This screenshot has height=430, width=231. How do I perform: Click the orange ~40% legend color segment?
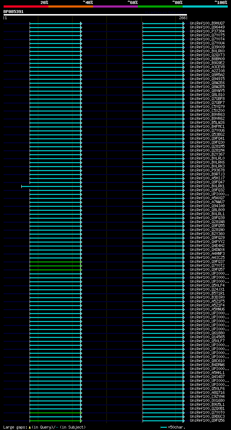(x=71, y=6)
